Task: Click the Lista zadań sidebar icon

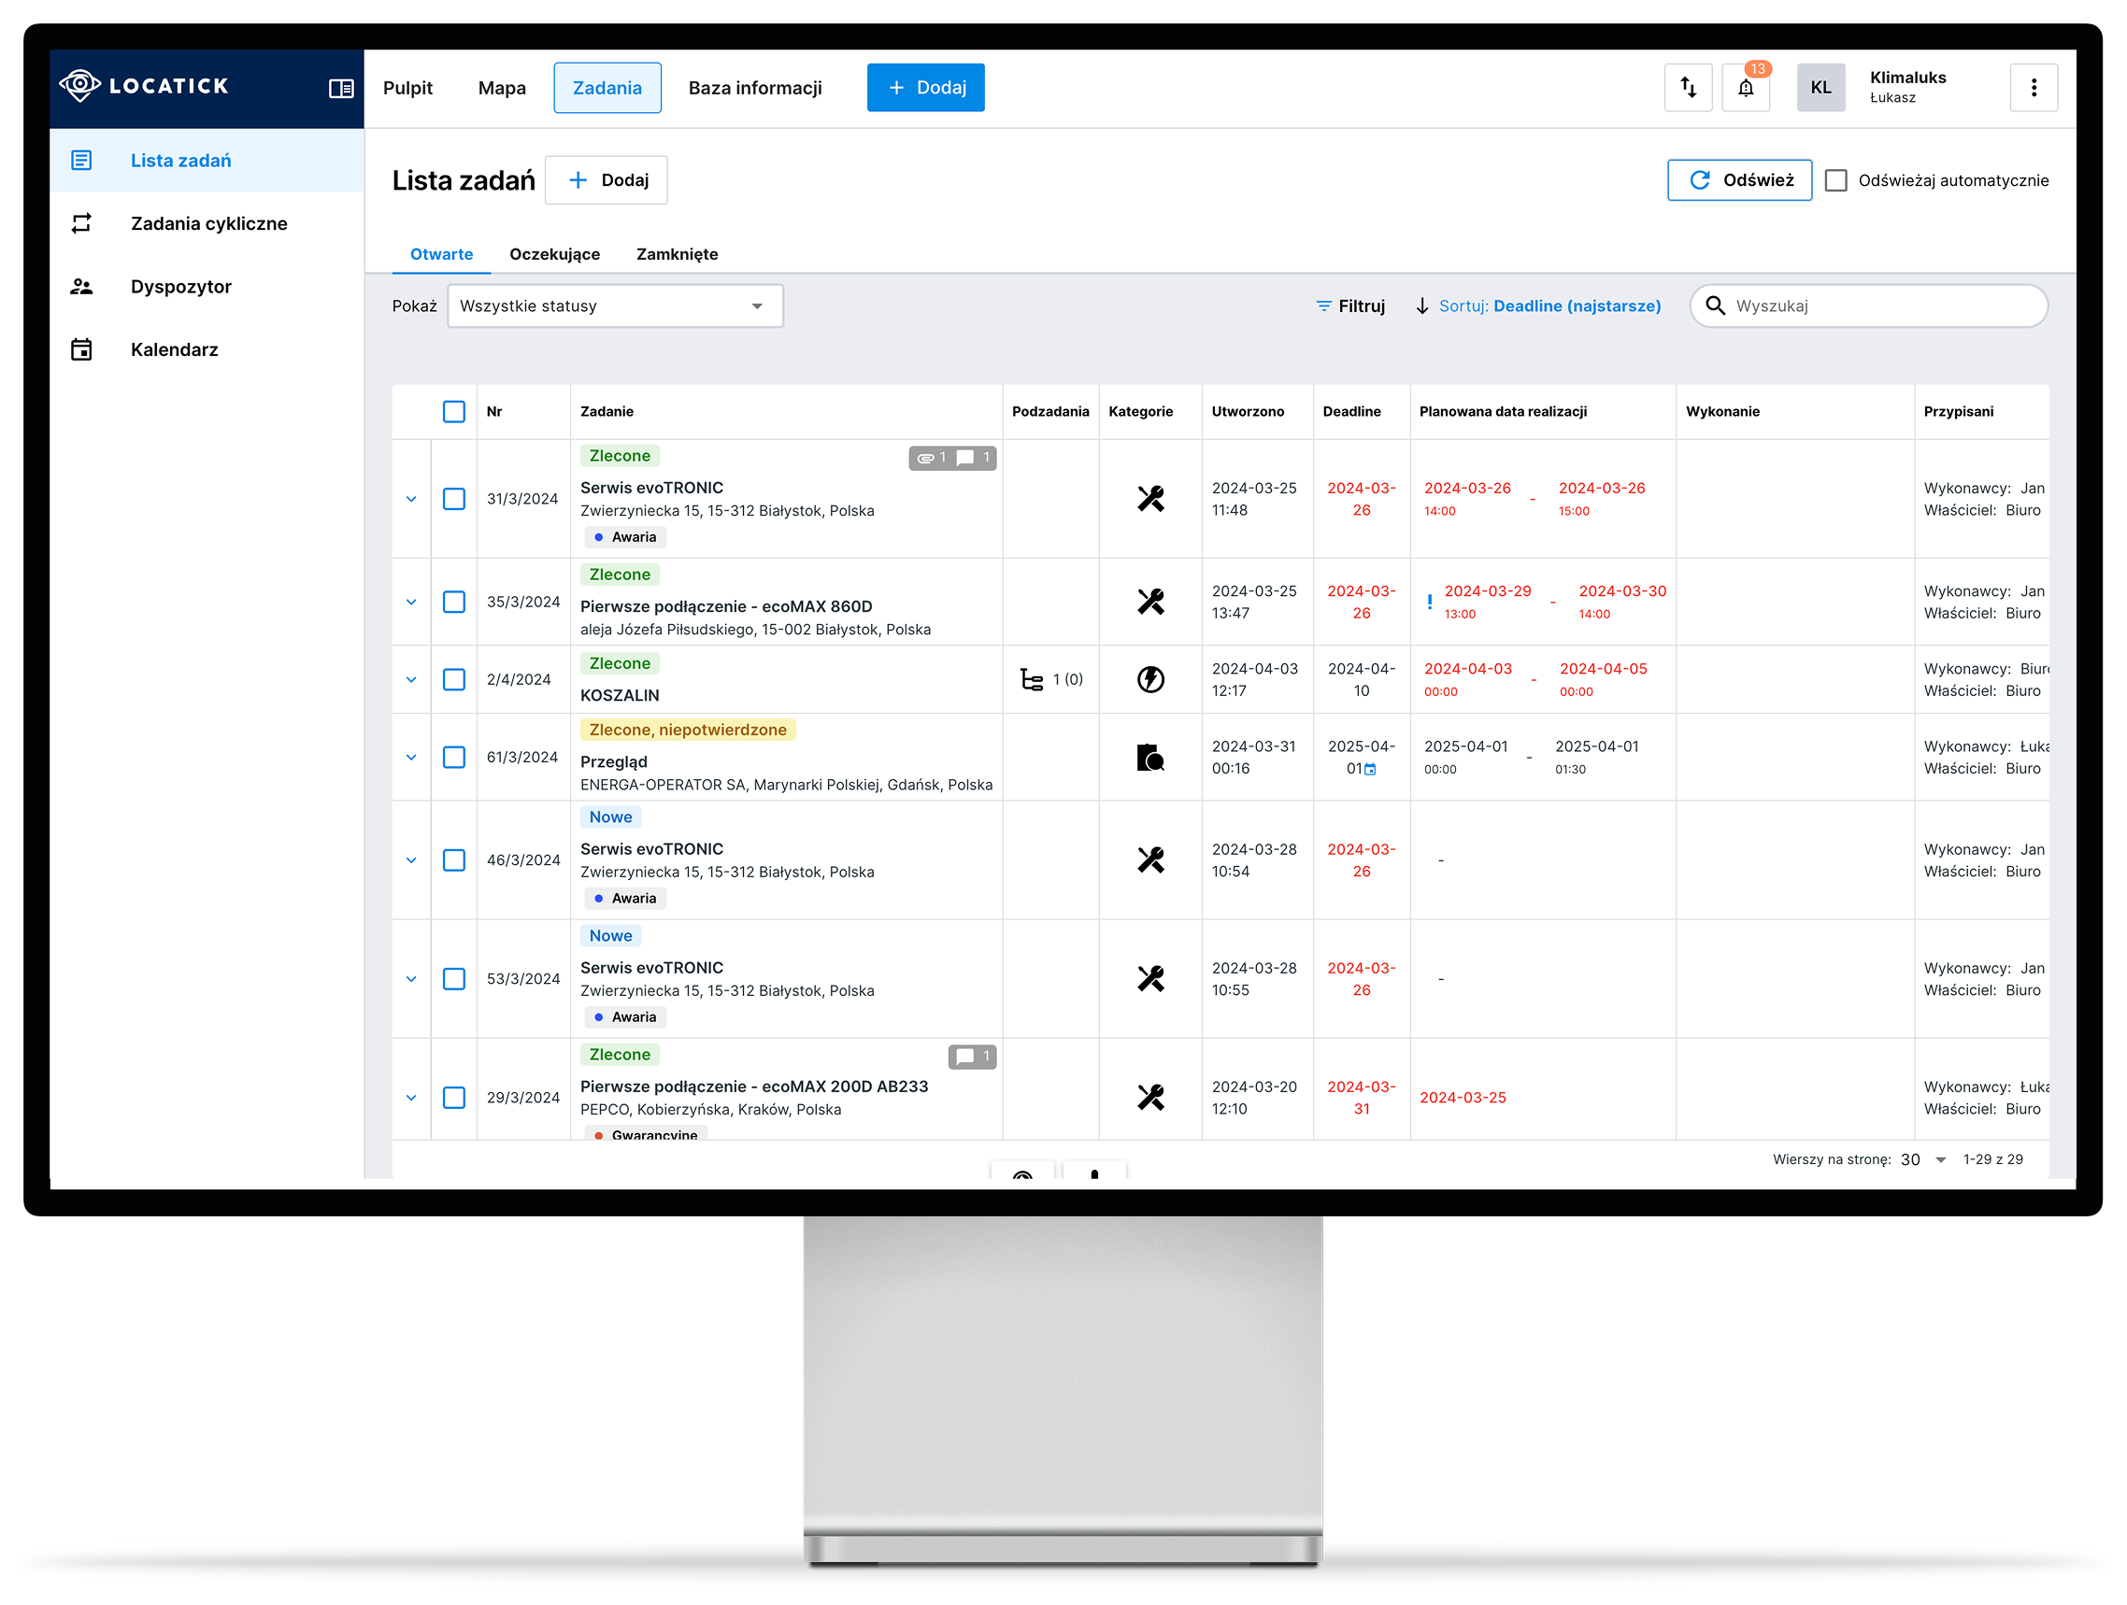Action: tap(81, 161)
